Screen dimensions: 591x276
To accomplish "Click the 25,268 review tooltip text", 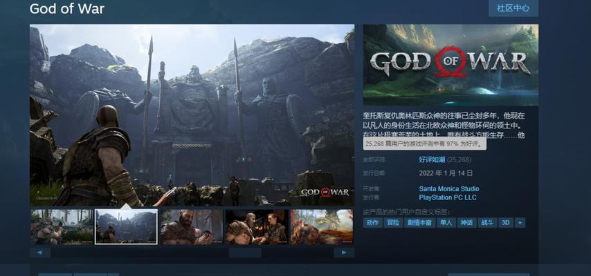I will [x=424, y=144].
